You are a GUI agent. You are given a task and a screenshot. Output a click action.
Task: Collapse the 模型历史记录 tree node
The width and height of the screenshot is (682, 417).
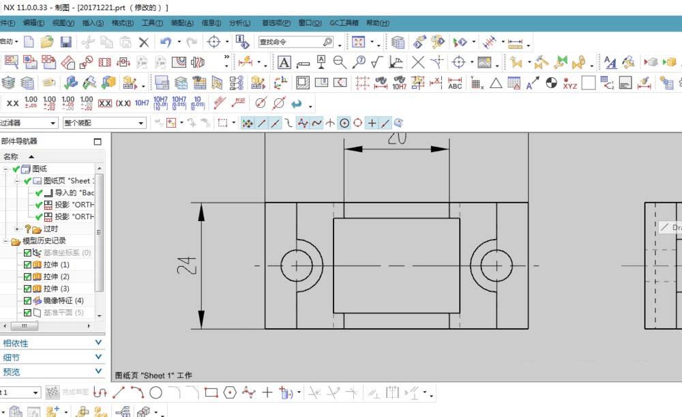tap(5, 241)
